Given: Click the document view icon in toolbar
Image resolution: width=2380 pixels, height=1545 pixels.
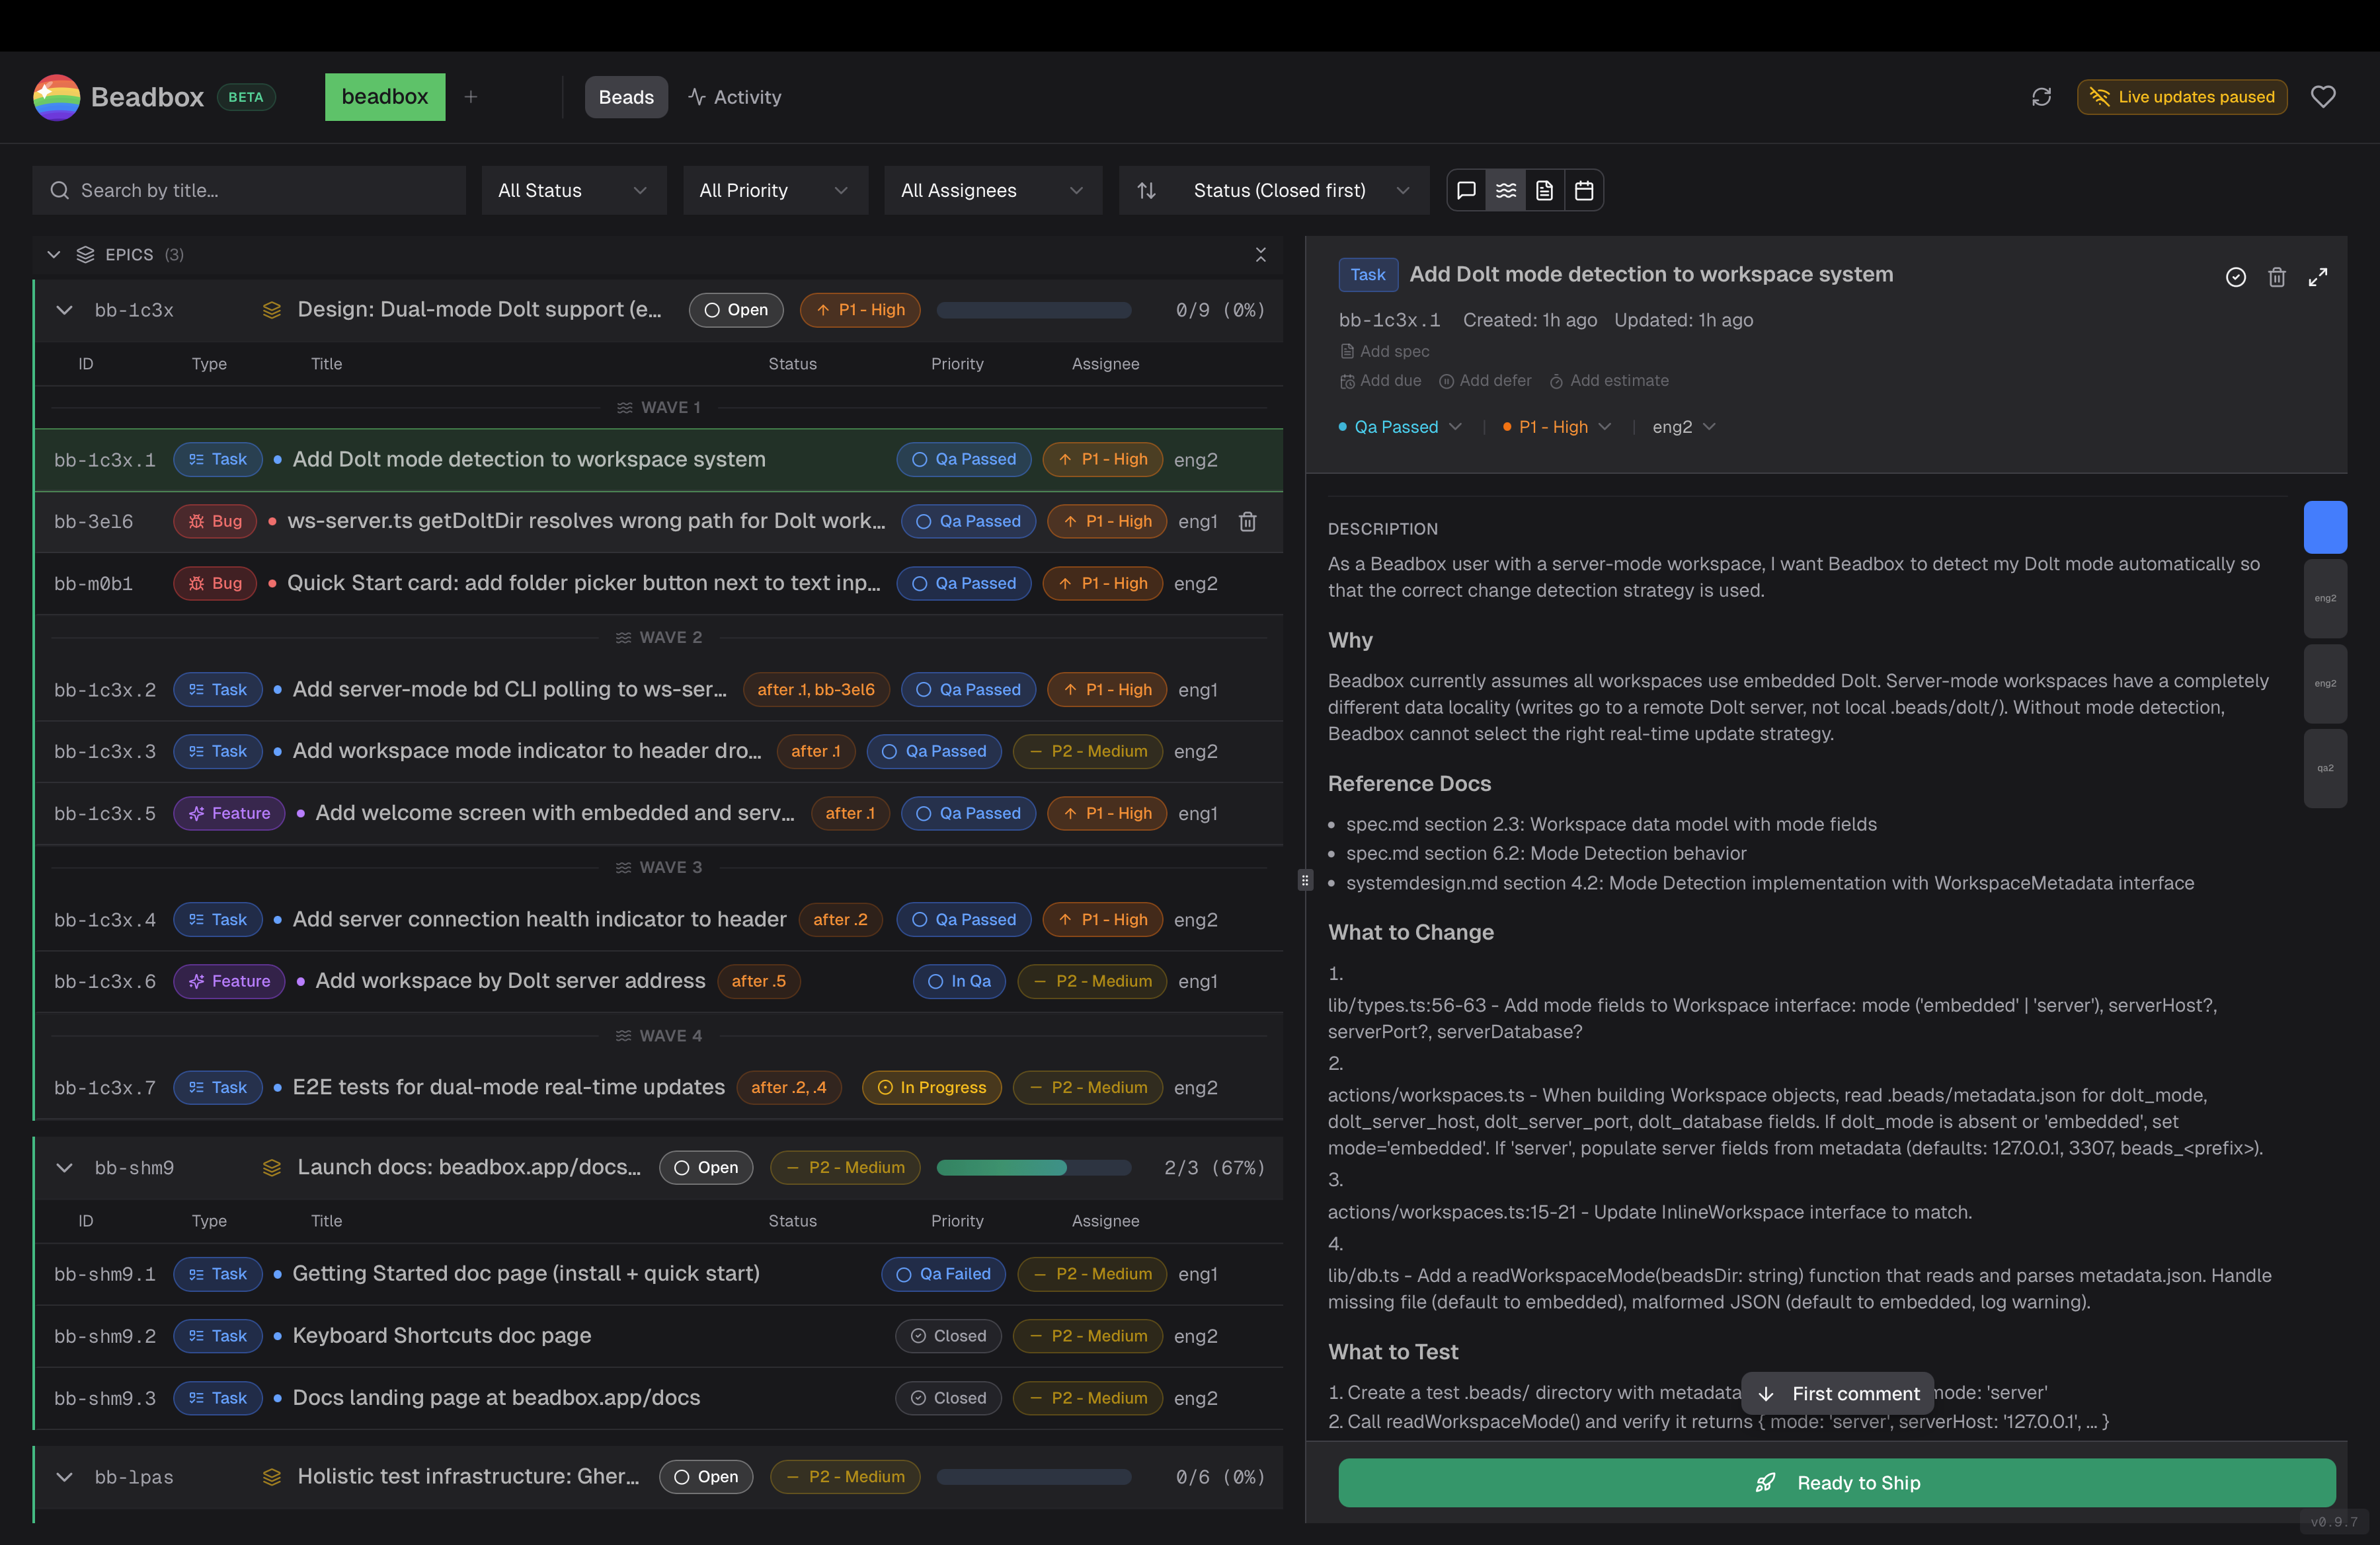Looking at the screenshot, I should point(1544,190).
